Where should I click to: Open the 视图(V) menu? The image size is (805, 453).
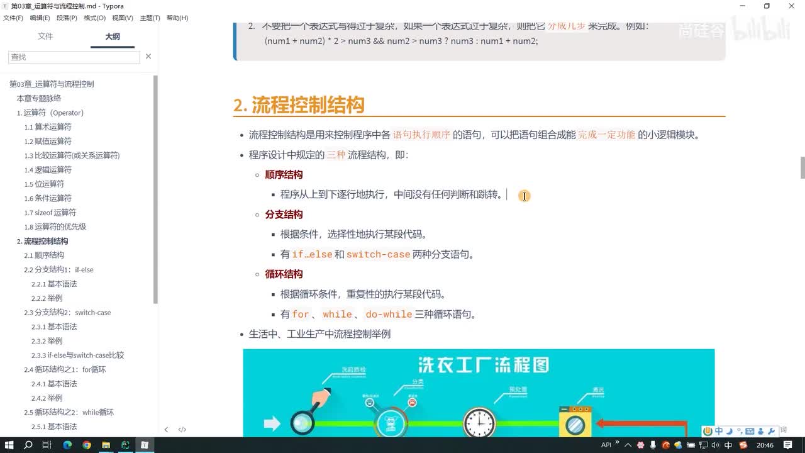pos(123,18)
